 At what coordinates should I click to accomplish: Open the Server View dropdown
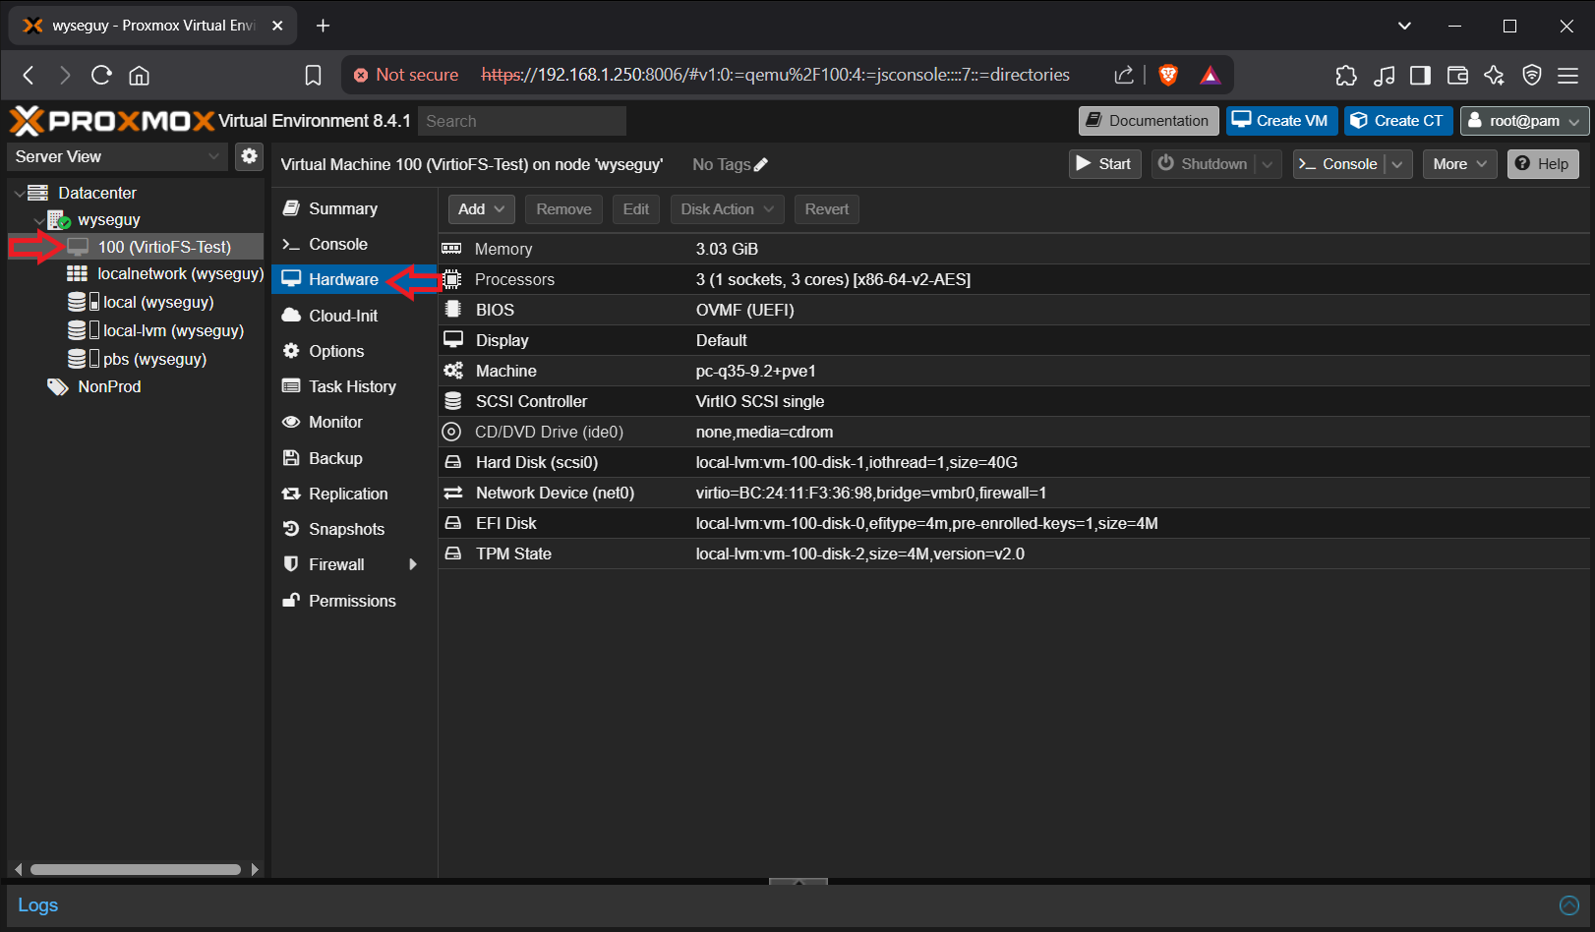tap(118, 156)
